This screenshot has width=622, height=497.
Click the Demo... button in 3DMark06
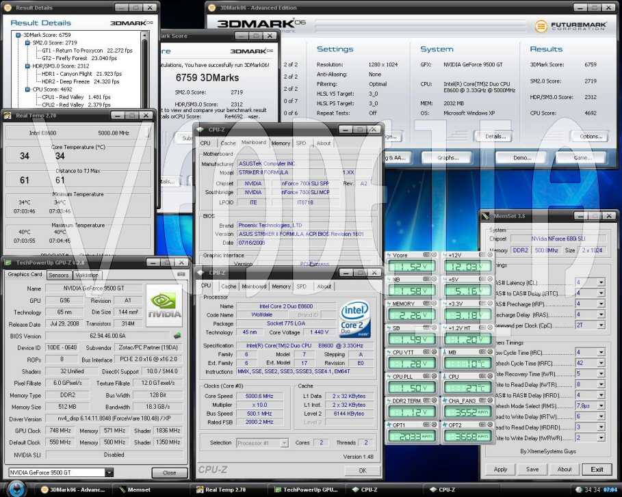pyautogui.click(x=522, y=158)
